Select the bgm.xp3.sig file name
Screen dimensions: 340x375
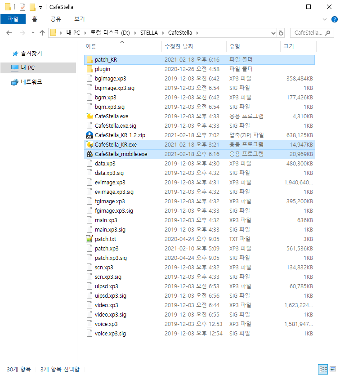(110, 107)
